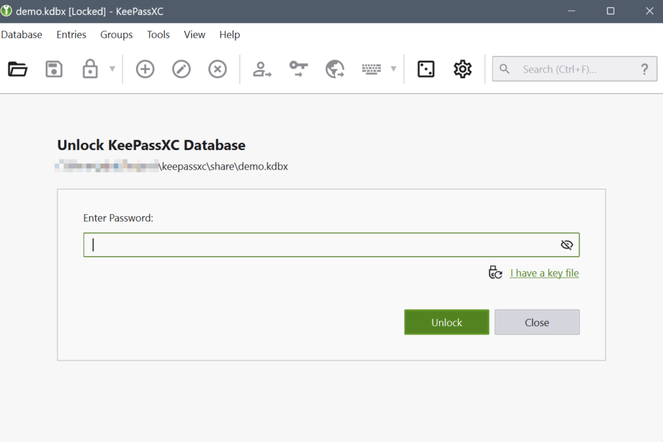Click the Delete Entry X icon
Image resolution: width=663 pixels, height=442 pixels.
pyautogui.click(x=218, y=69)
